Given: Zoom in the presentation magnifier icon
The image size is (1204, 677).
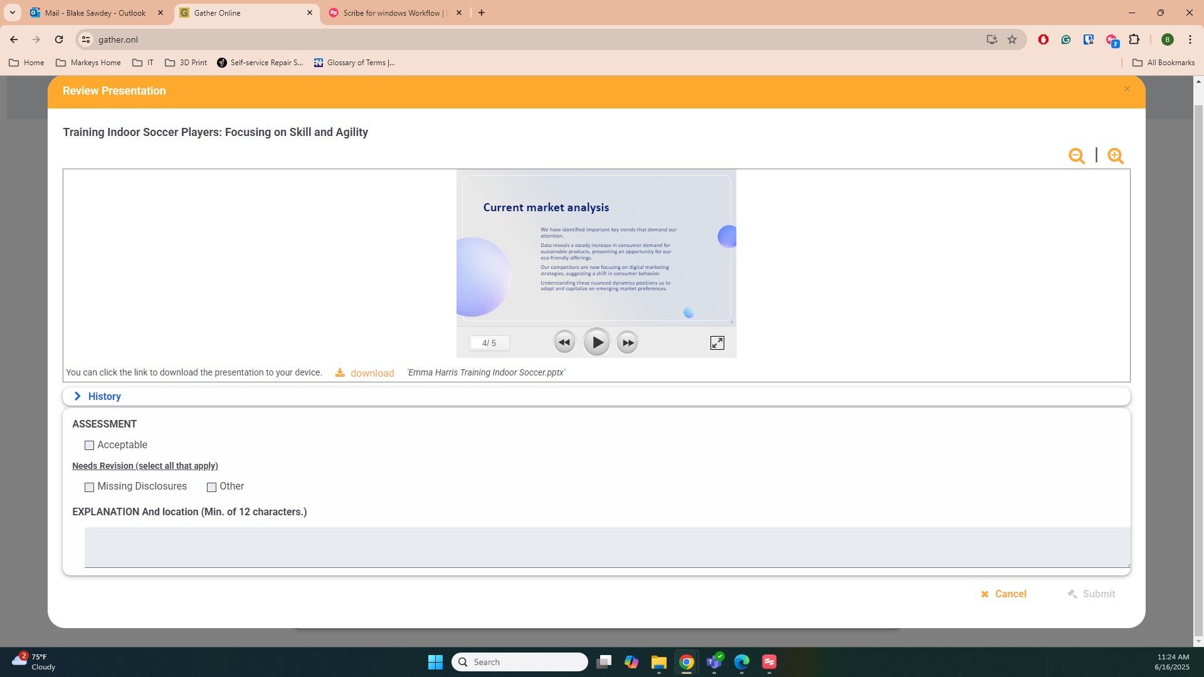Looking at the screenshot, I should 1115,156.
